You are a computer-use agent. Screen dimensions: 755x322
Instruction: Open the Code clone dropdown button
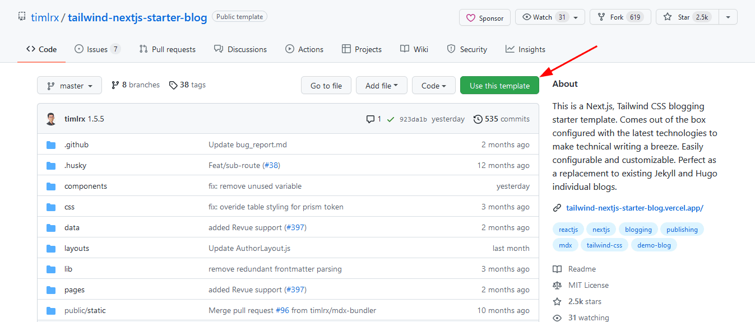click(434, 86)
